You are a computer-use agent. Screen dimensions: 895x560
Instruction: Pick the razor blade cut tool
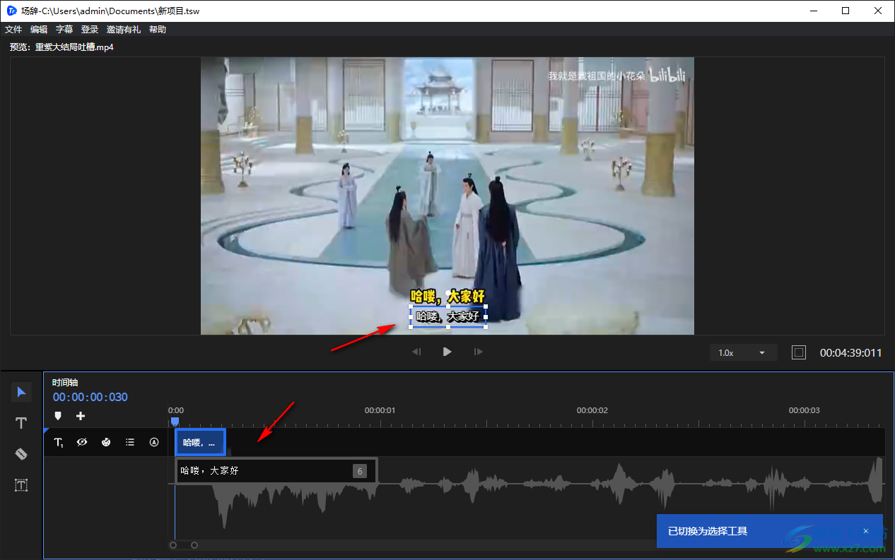(x=21, y=454)
